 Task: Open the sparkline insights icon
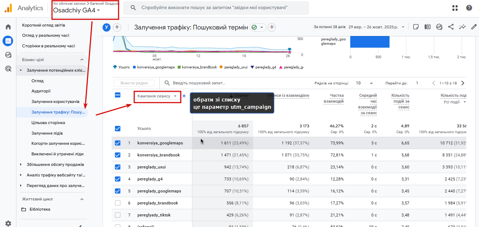pyautogui.click(x=463, y=27)
